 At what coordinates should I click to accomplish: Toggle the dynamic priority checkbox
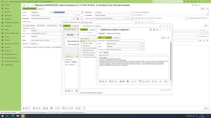pos(208,12)
